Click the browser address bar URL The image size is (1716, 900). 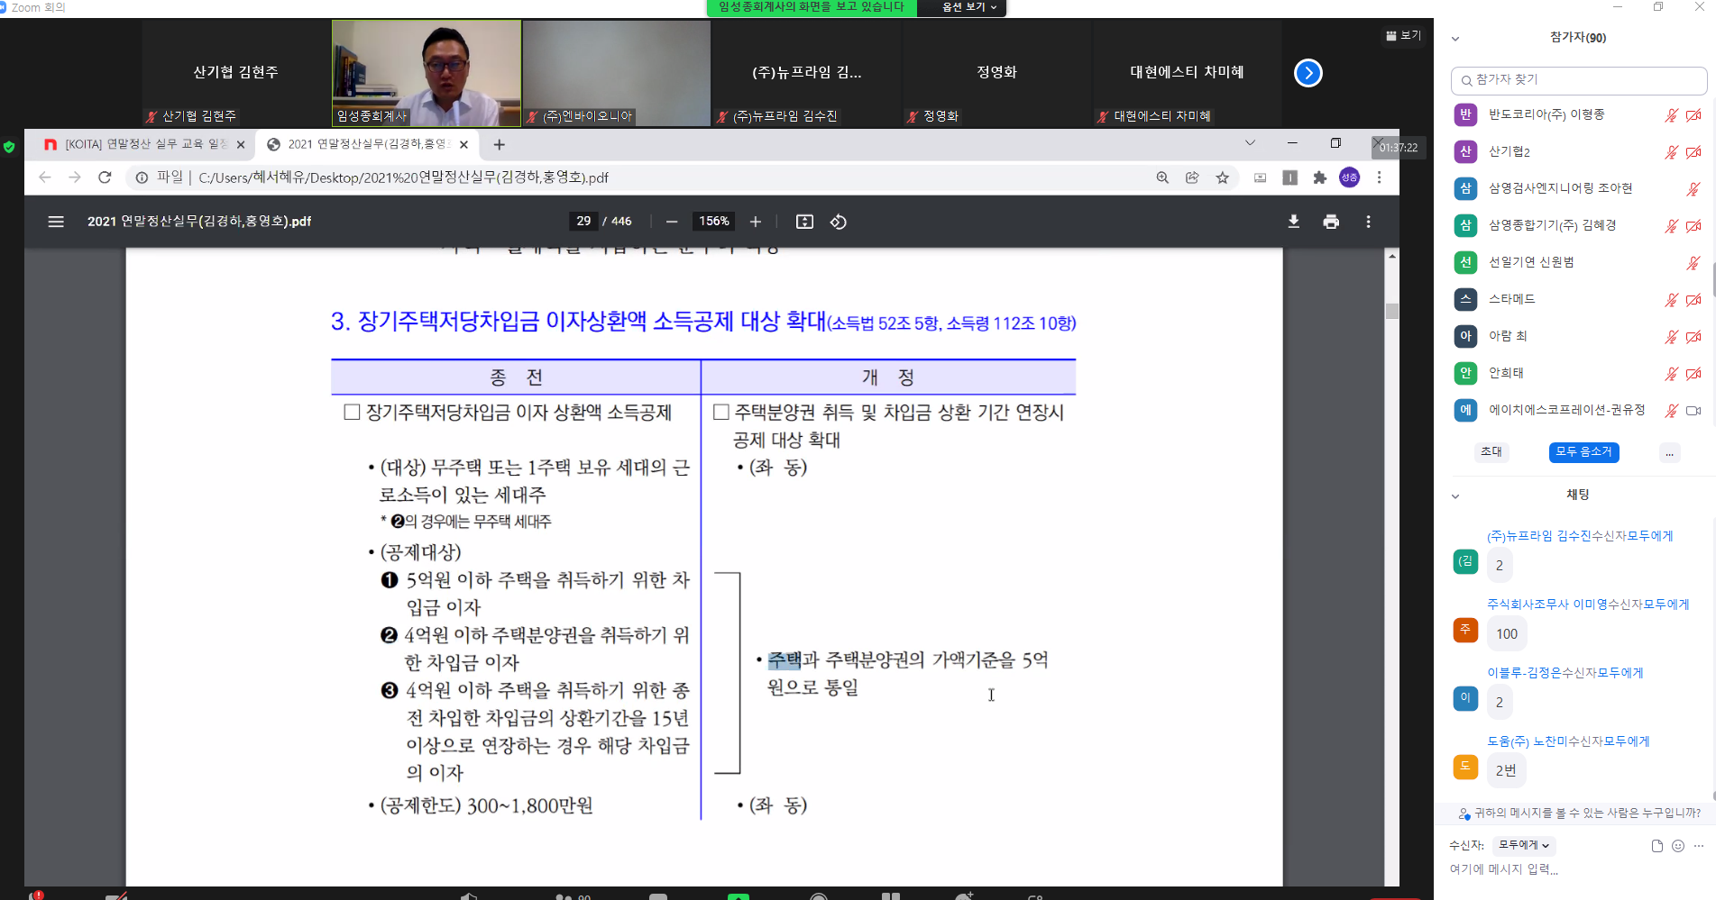pyautogui.click(x=403, y=178)
